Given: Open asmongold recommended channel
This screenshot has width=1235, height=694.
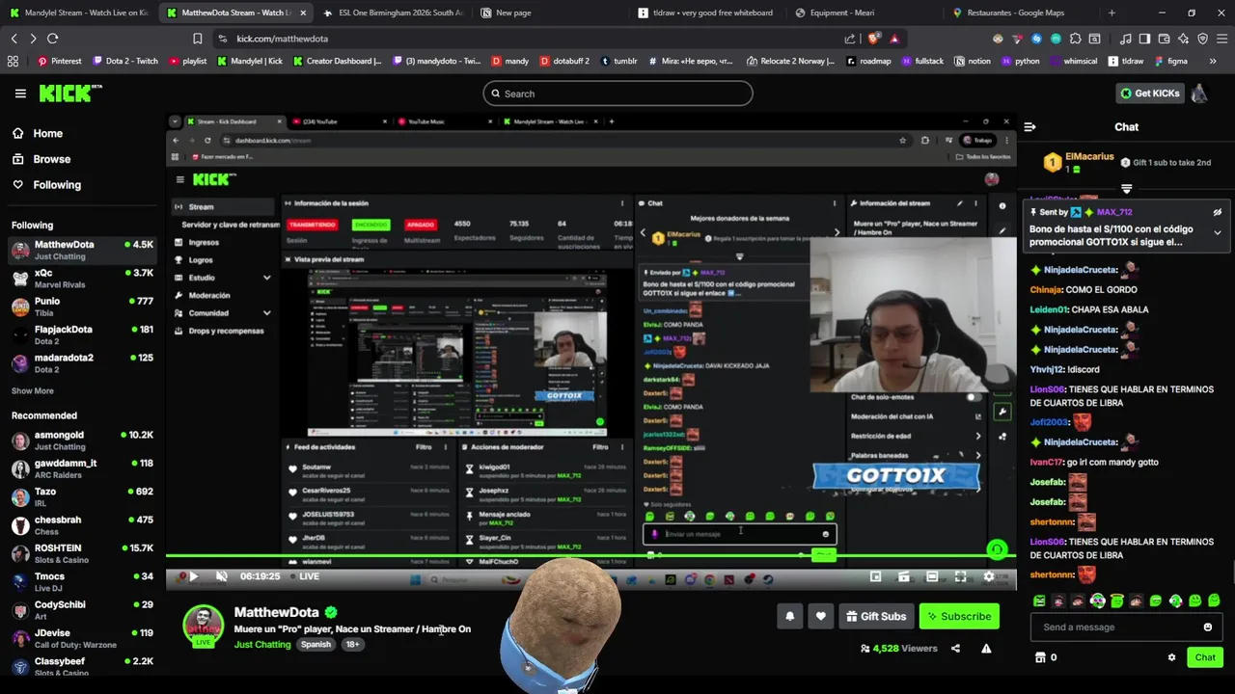Looking at the screenshot, I should (82, 440).
